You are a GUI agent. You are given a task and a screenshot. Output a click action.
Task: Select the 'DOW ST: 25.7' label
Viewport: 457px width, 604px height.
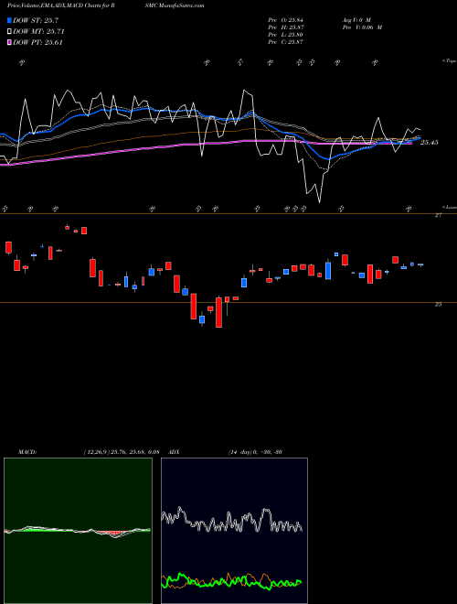[x=36, y=20]
